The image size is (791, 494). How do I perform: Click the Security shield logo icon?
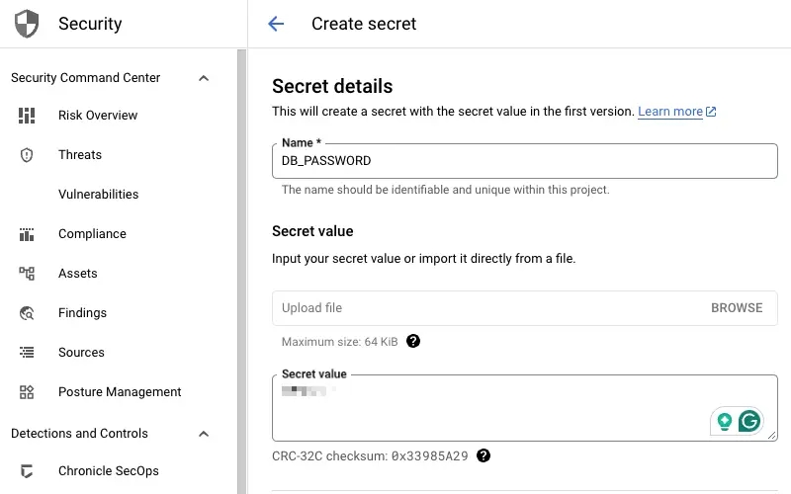pos(27,24)
